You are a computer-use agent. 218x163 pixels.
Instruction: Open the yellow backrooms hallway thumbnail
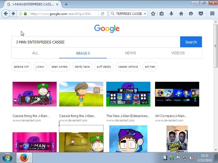tap(81, 142)
